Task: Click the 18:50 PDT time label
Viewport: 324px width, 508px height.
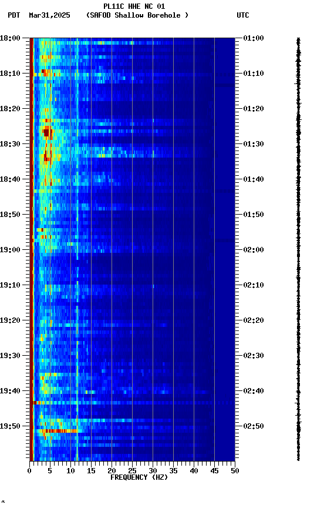Action: tap(10, 215)
